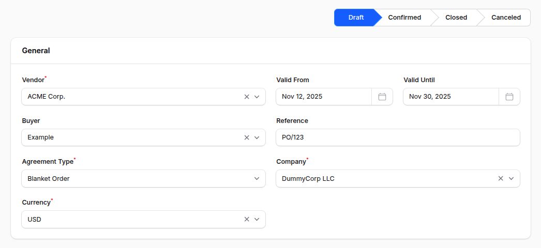Screen dimensions: 541x248
Task: Click the Valid Until date field
Action: tap(450, 97)
